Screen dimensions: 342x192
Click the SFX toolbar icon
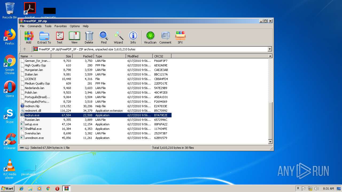pyautogui.click(x=180, y=37)
